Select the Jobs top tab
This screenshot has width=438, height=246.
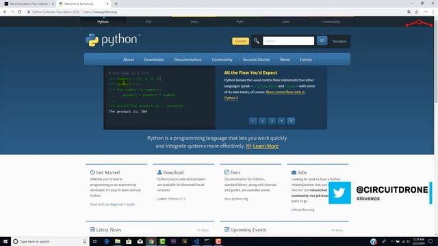(x=285, y=22)
